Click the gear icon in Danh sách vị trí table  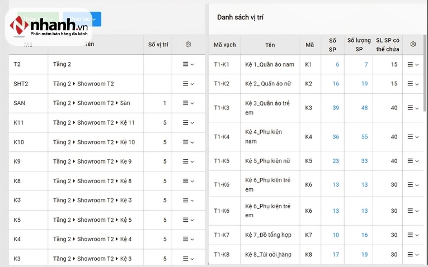(x=413, y=45)
